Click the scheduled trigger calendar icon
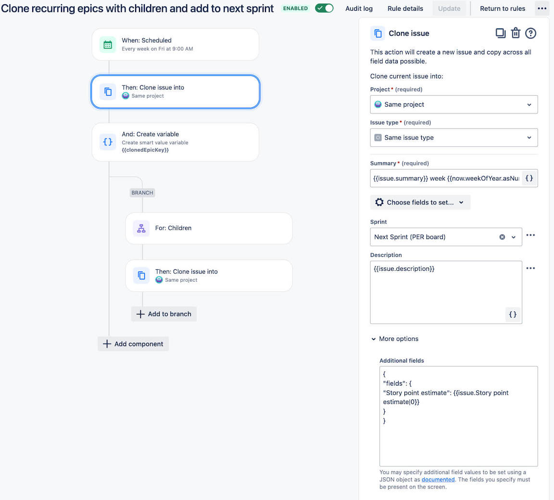 pos(108,45)
